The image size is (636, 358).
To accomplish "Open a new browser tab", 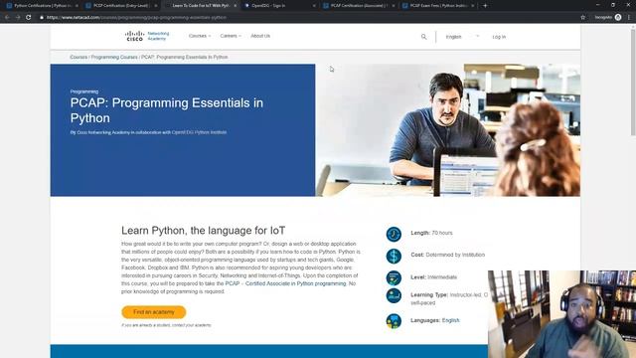I will (485, 6).
